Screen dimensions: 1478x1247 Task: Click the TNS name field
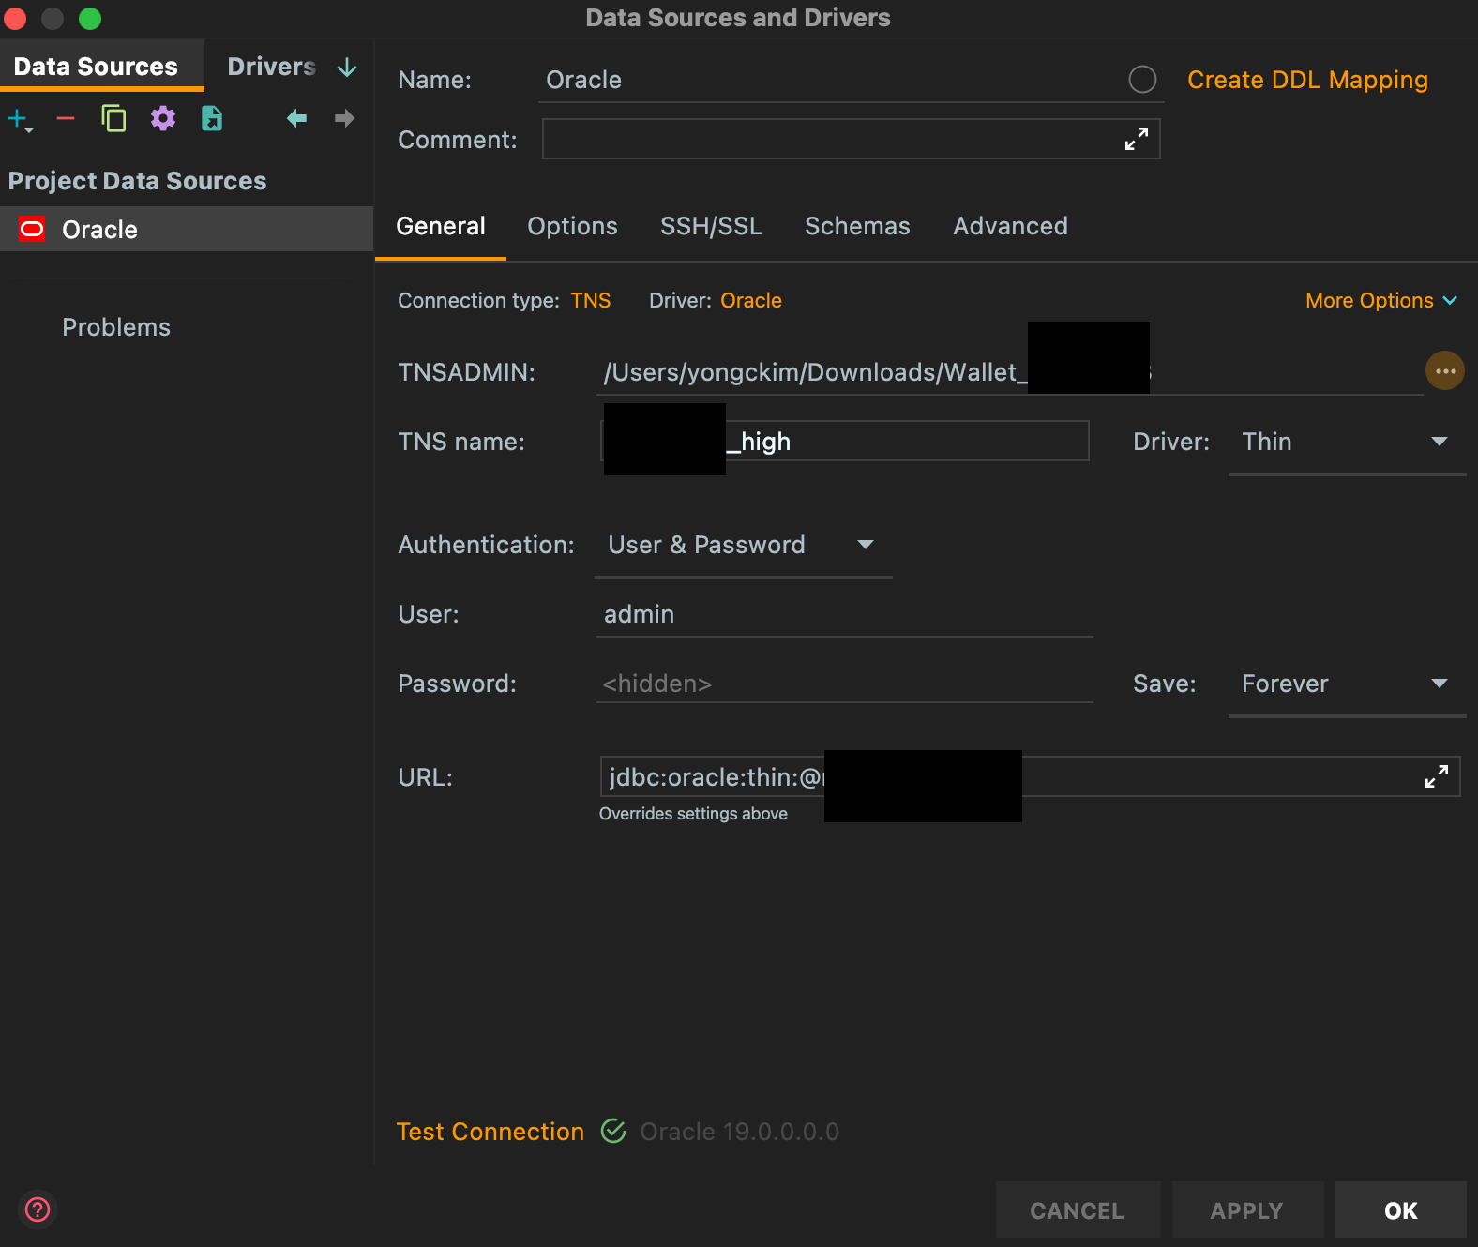[844, 441]
